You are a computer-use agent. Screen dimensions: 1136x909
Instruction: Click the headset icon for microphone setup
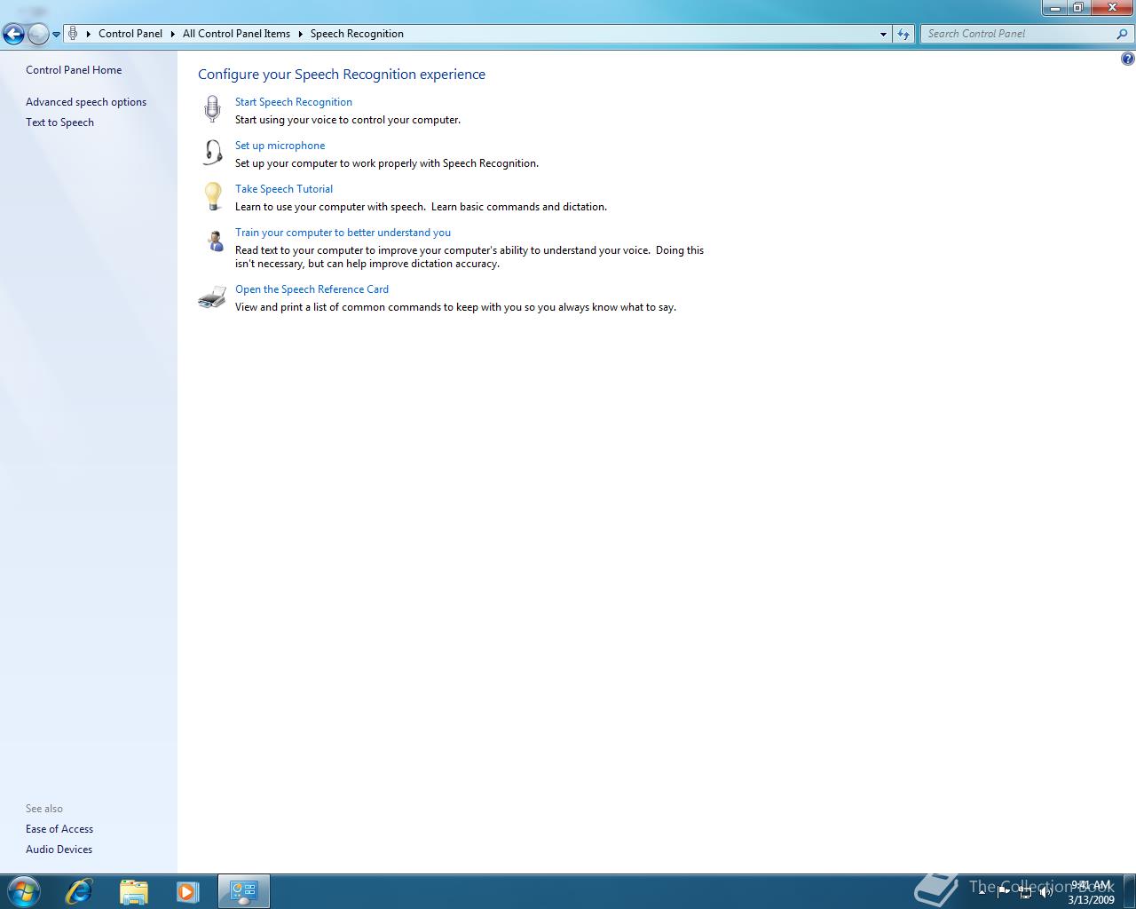tap(213, 153)
